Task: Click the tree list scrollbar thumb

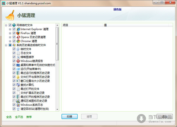Action: pos(57,44)
